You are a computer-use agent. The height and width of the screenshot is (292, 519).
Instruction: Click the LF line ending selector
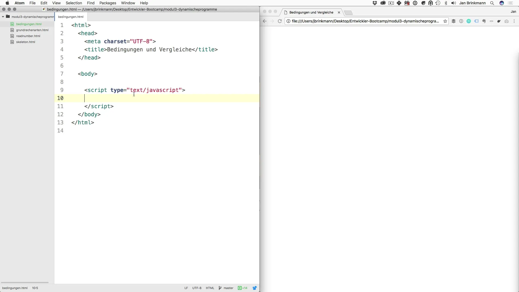tap(186, 288)
